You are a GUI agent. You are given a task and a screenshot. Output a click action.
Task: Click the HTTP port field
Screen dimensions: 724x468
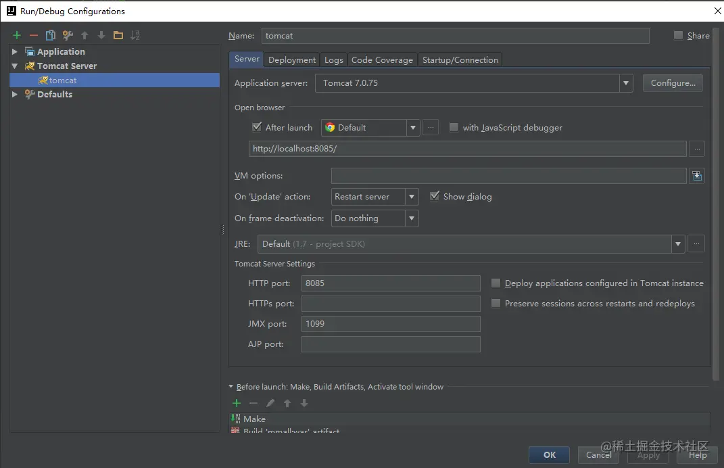pos(391,283)
